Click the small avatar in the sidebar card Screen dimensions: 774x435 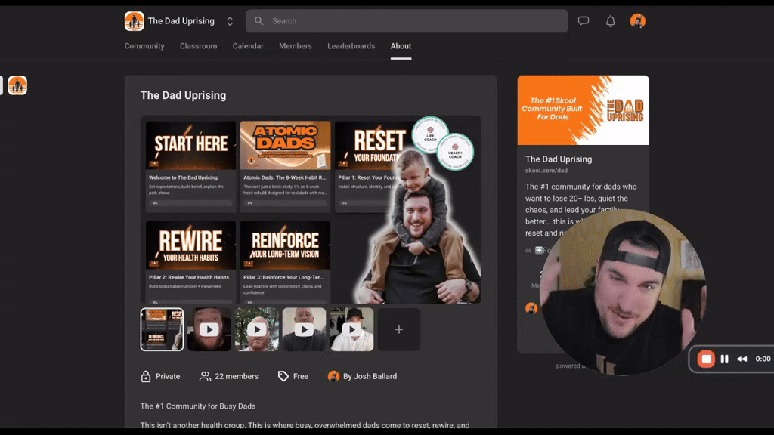pyautogui.click(x=531, y=308)
